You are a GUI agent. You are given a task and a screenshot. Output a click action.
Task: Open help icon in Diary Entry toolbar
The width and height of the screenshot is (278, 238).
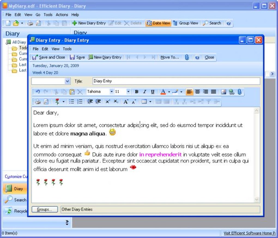197,57
